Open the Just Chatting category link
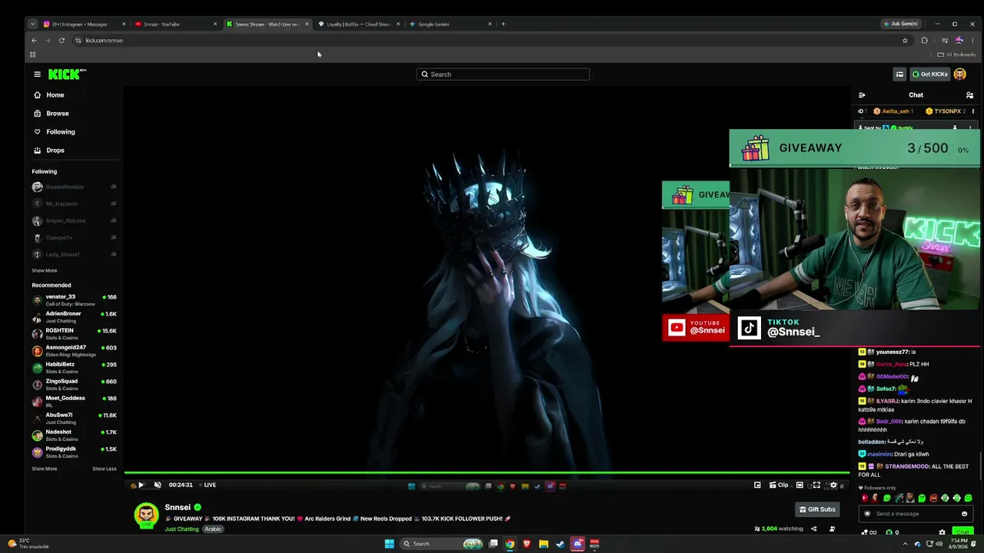 [x=181, y=529]
